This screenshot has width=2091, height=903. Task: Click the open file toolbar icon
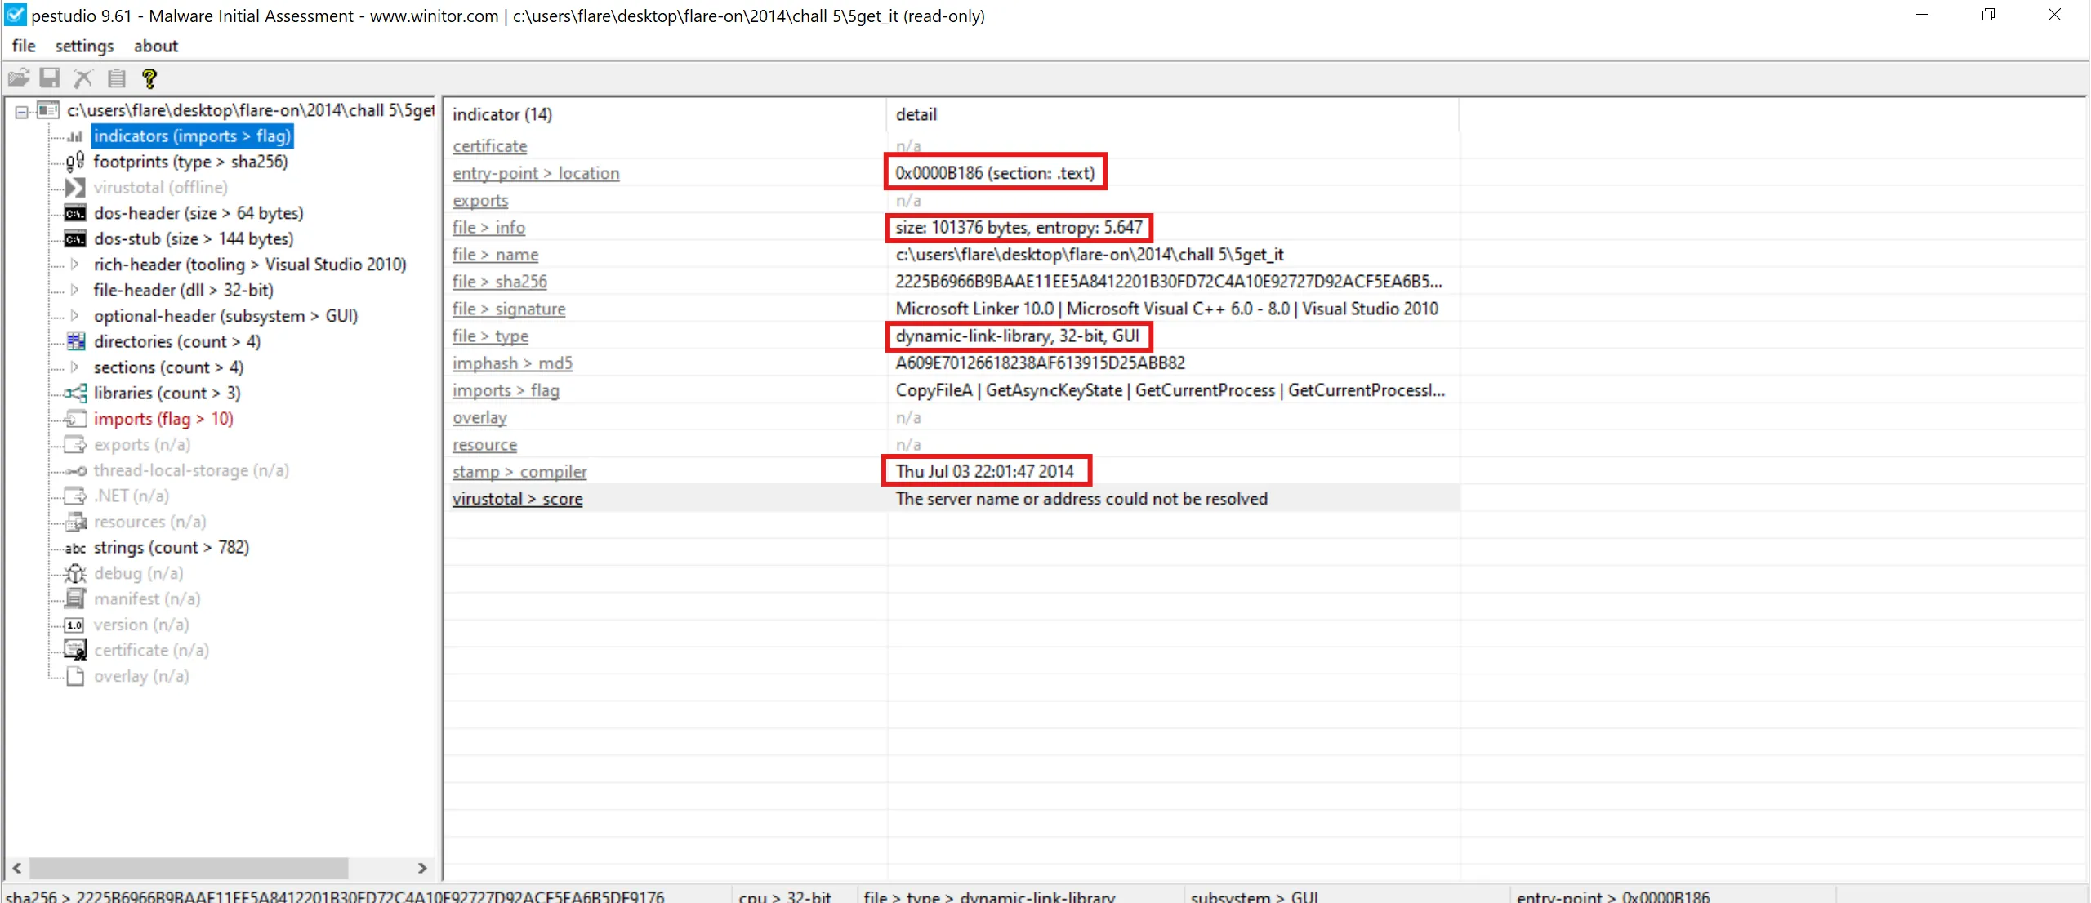point(18,78)
